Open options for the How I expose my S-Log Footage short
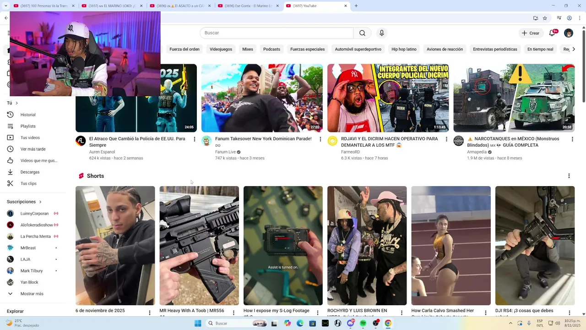 (318, 313)
